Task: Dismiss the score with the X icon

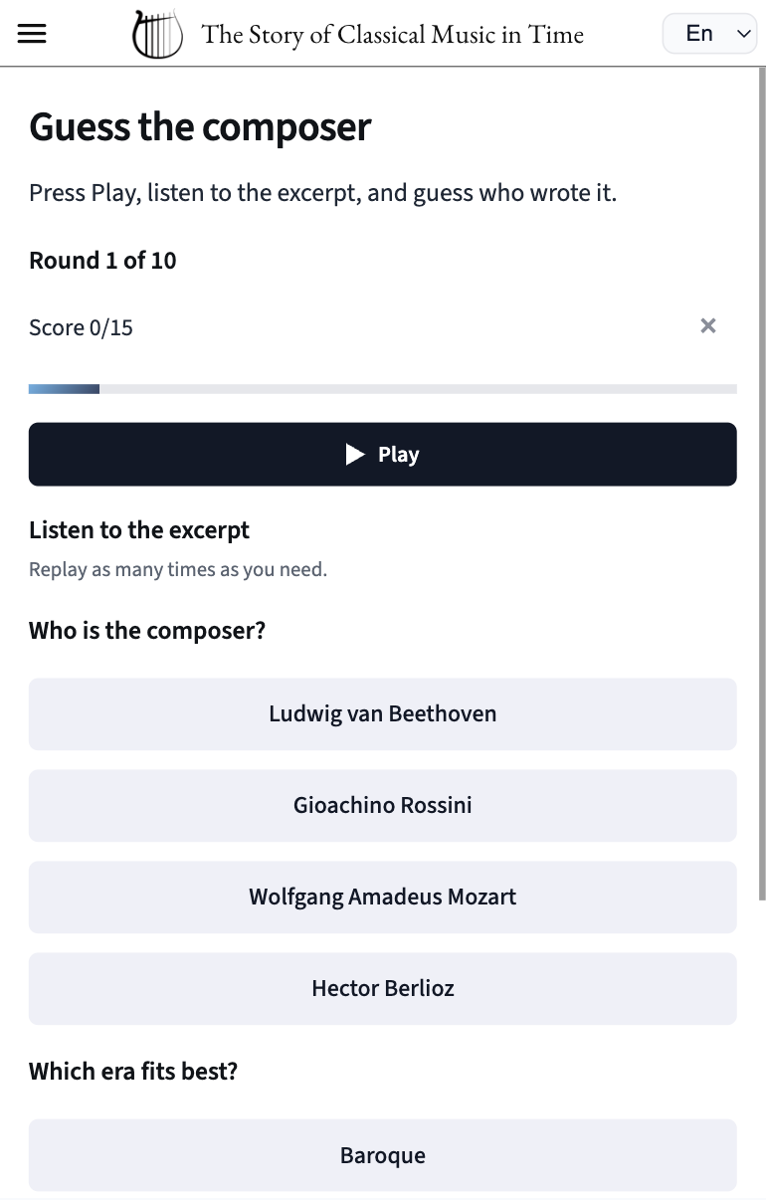Action: (x=707, y=325)
